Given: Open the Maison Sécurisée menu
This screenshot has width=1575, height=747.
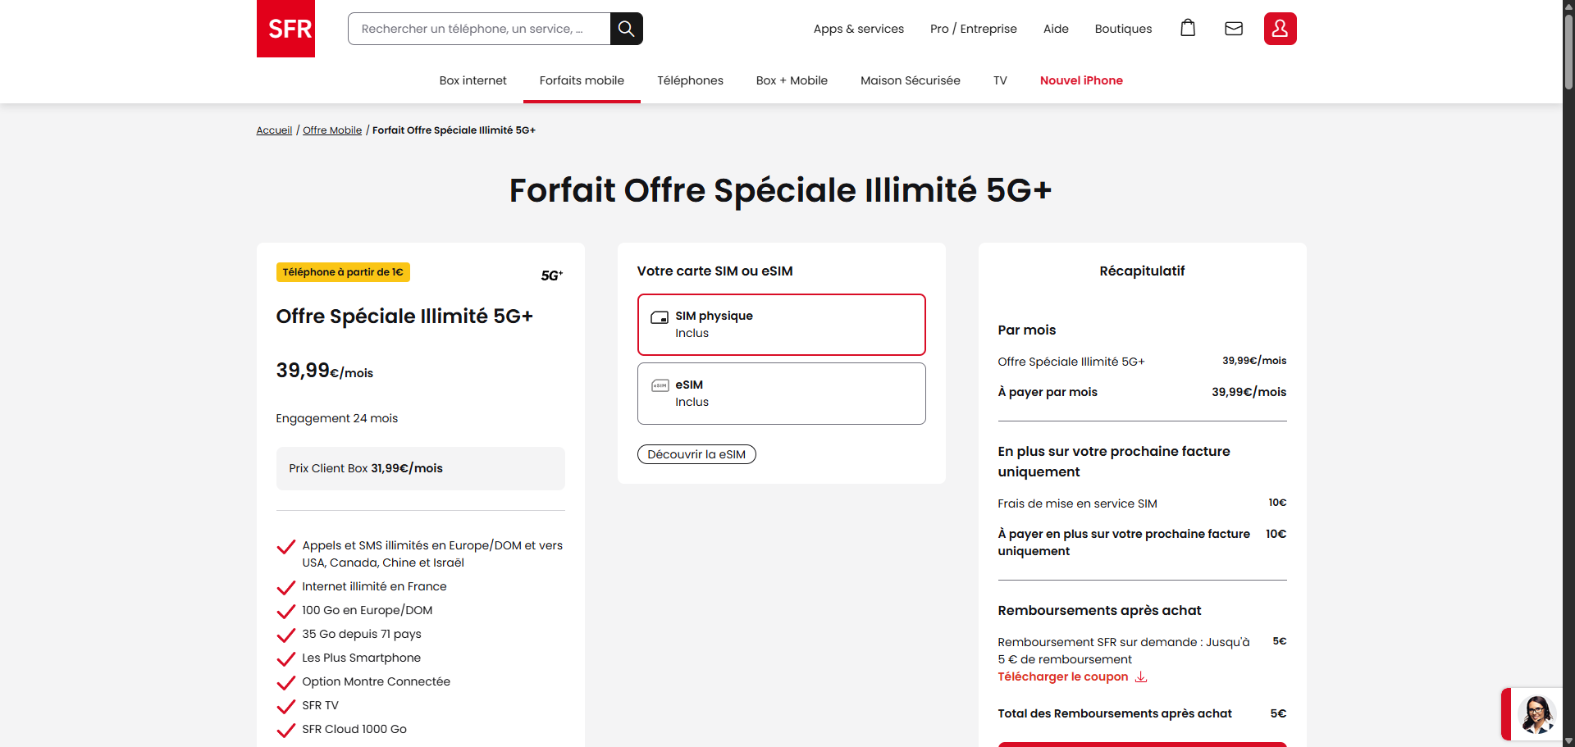Looking at the screenshot, I should coord(910,80).
